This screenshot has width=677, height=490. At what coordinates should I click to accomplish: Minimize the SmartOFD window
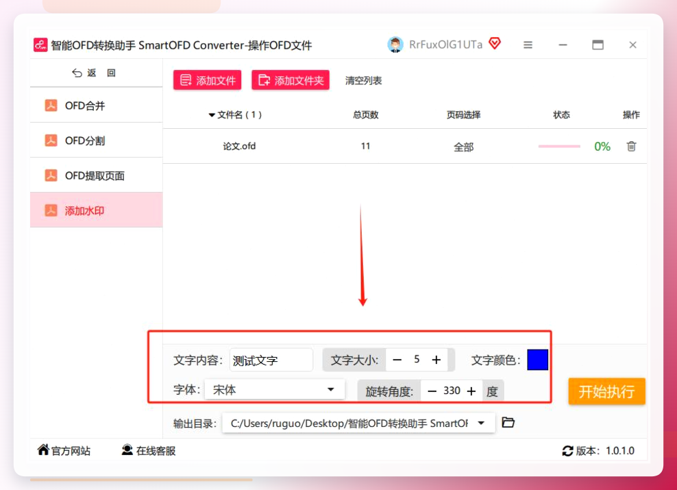pos(563,45)
